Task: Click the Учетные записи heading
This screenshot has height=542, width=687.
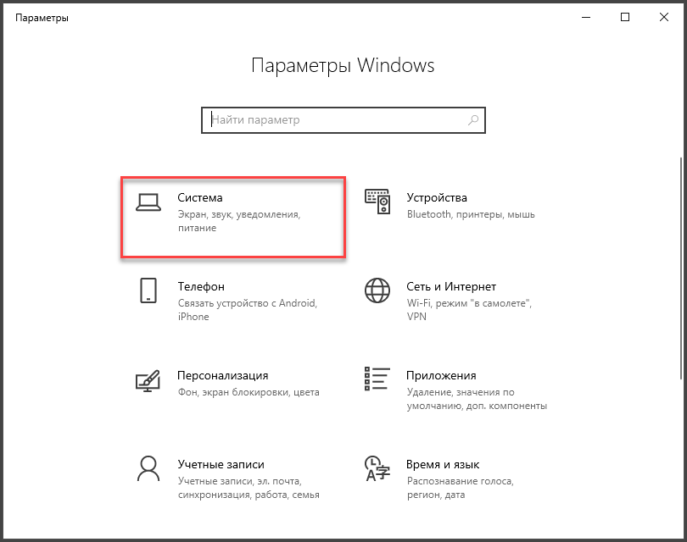Action: (221, 465)
